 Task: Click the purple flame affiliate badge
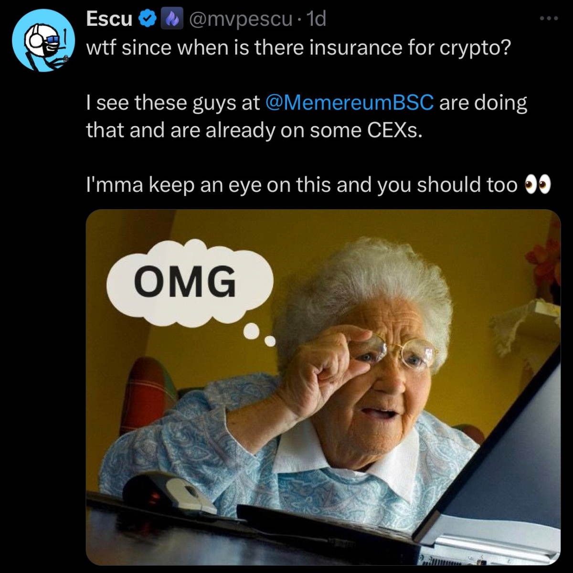pyautogui.click(x=172, y=19)
